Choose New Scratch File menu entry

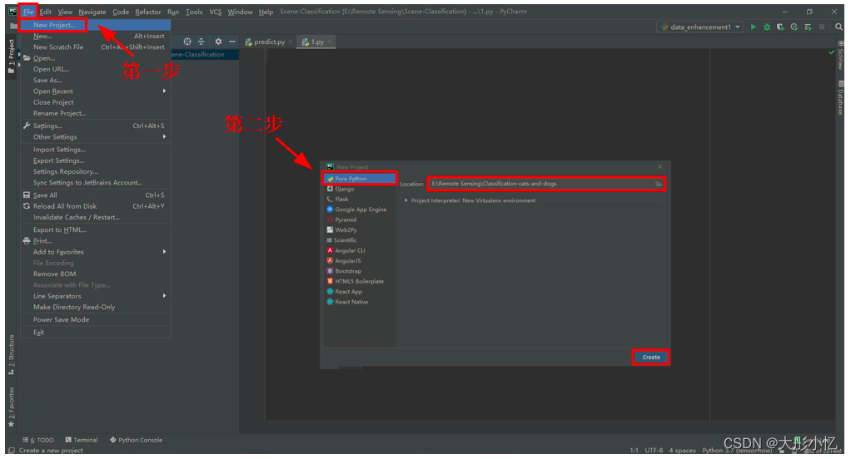click(x=96, y=47)
